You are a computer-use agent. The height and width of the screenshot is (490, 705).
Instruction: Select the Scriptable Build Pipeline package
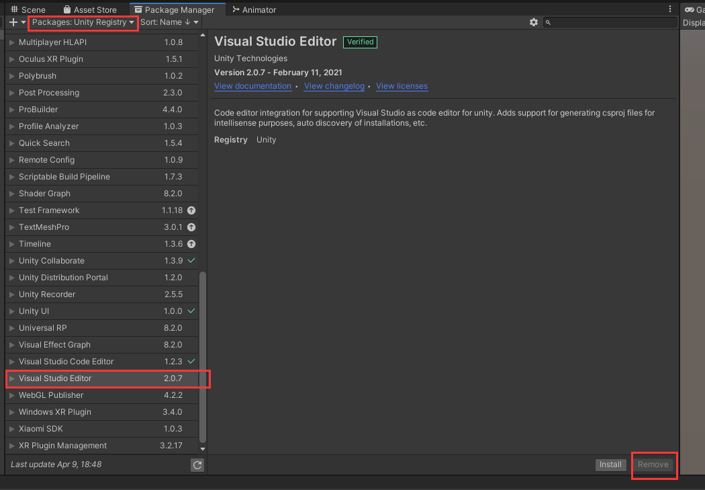click(101, 177)
